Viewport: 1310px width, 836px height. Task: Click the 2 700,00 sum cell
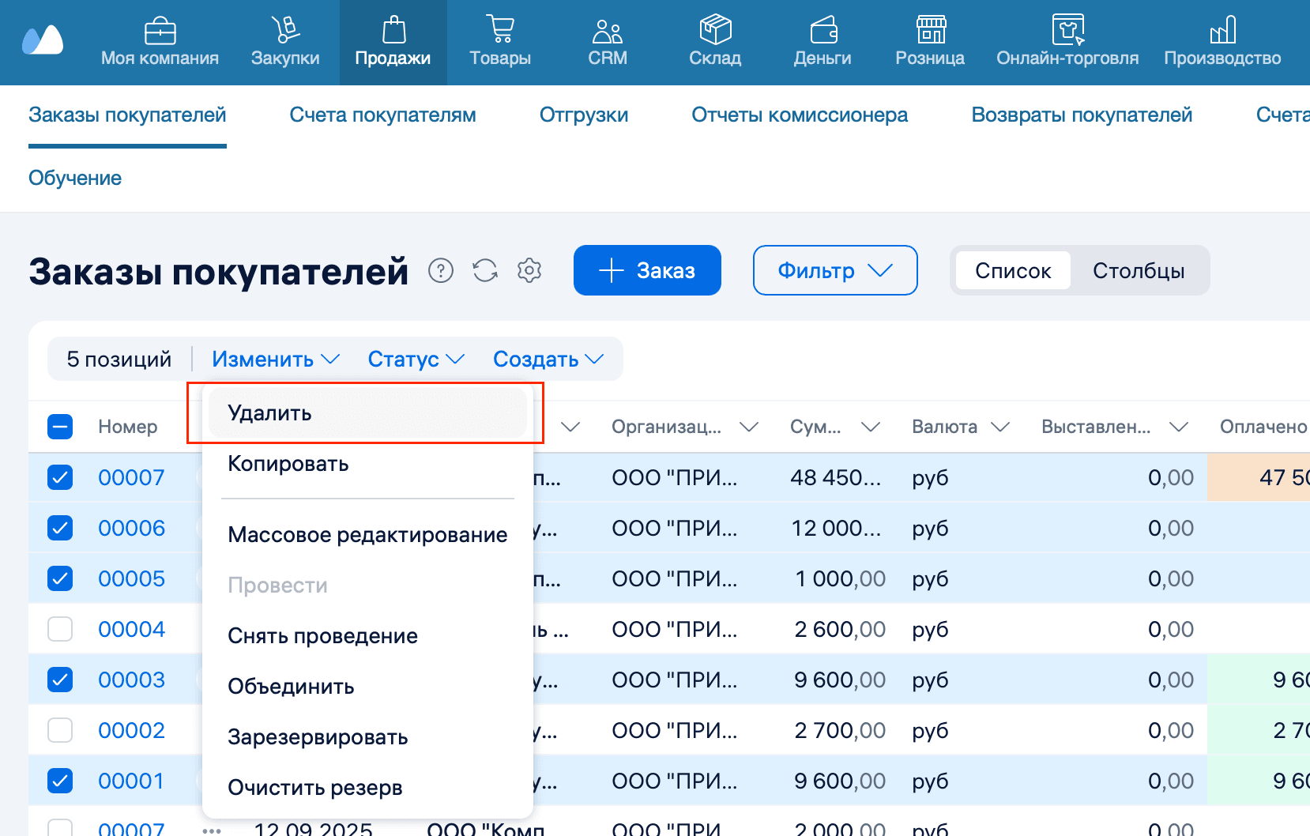click(x=840, y=730)
